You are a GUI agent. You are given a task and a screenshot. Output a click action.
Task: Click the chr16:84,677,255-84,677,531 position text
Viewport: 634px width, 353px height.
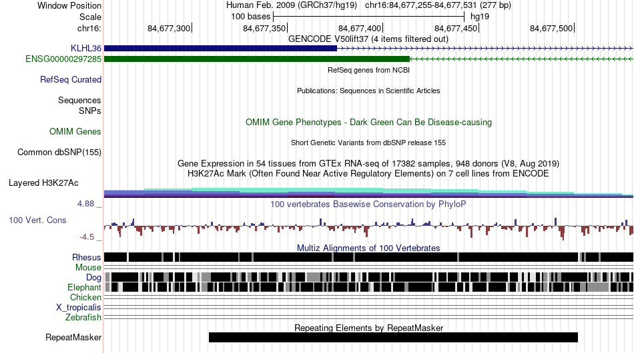click(x=438, y=5)
